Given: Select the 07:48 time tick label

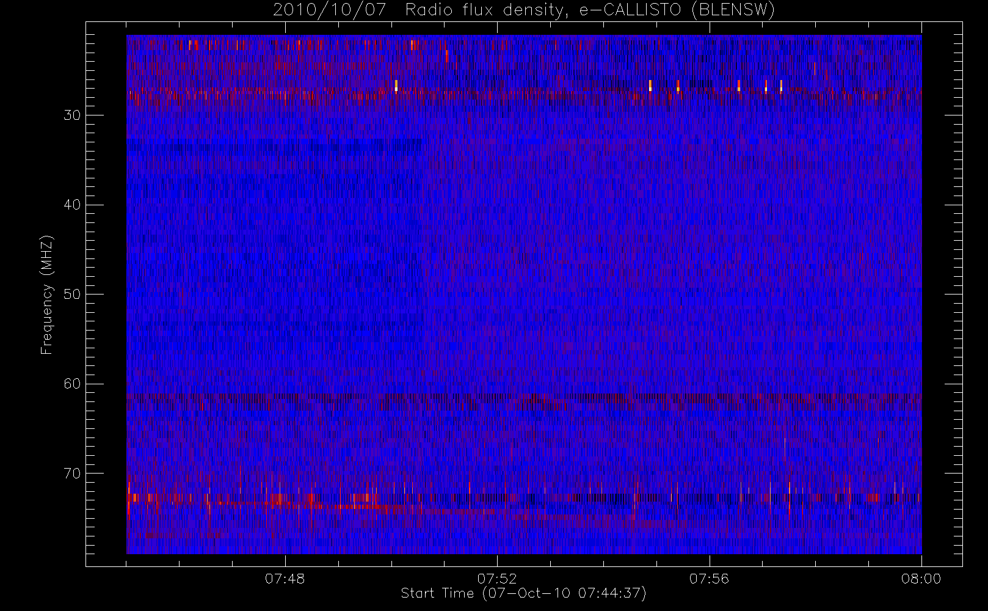Looking at the screenshot, I should coord(285,579).
